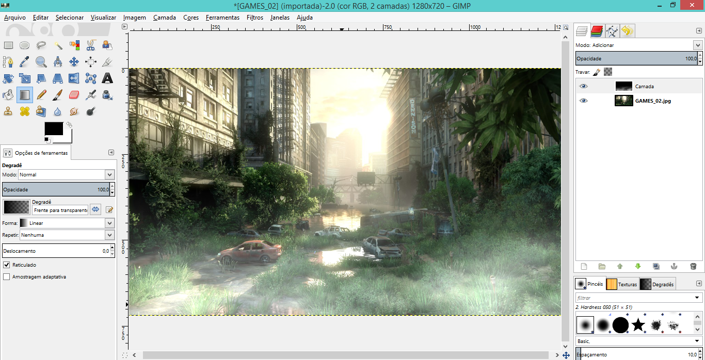Uncheck the Reticulado checkbox
Image resolution: width=705 pixels, height=360 pixels.
point(7,265)
